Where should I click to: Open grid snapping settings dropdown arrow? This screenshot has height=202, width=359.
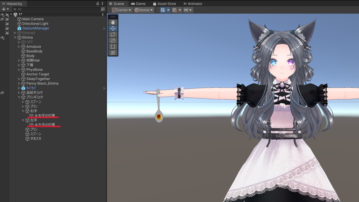(180, 10)
